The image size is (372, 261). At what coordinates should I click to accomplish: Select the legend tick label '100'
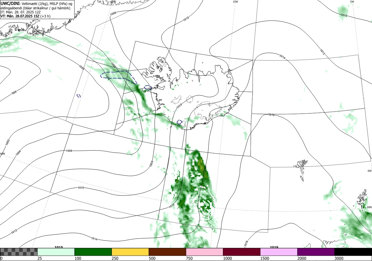(x=77, y=258)
